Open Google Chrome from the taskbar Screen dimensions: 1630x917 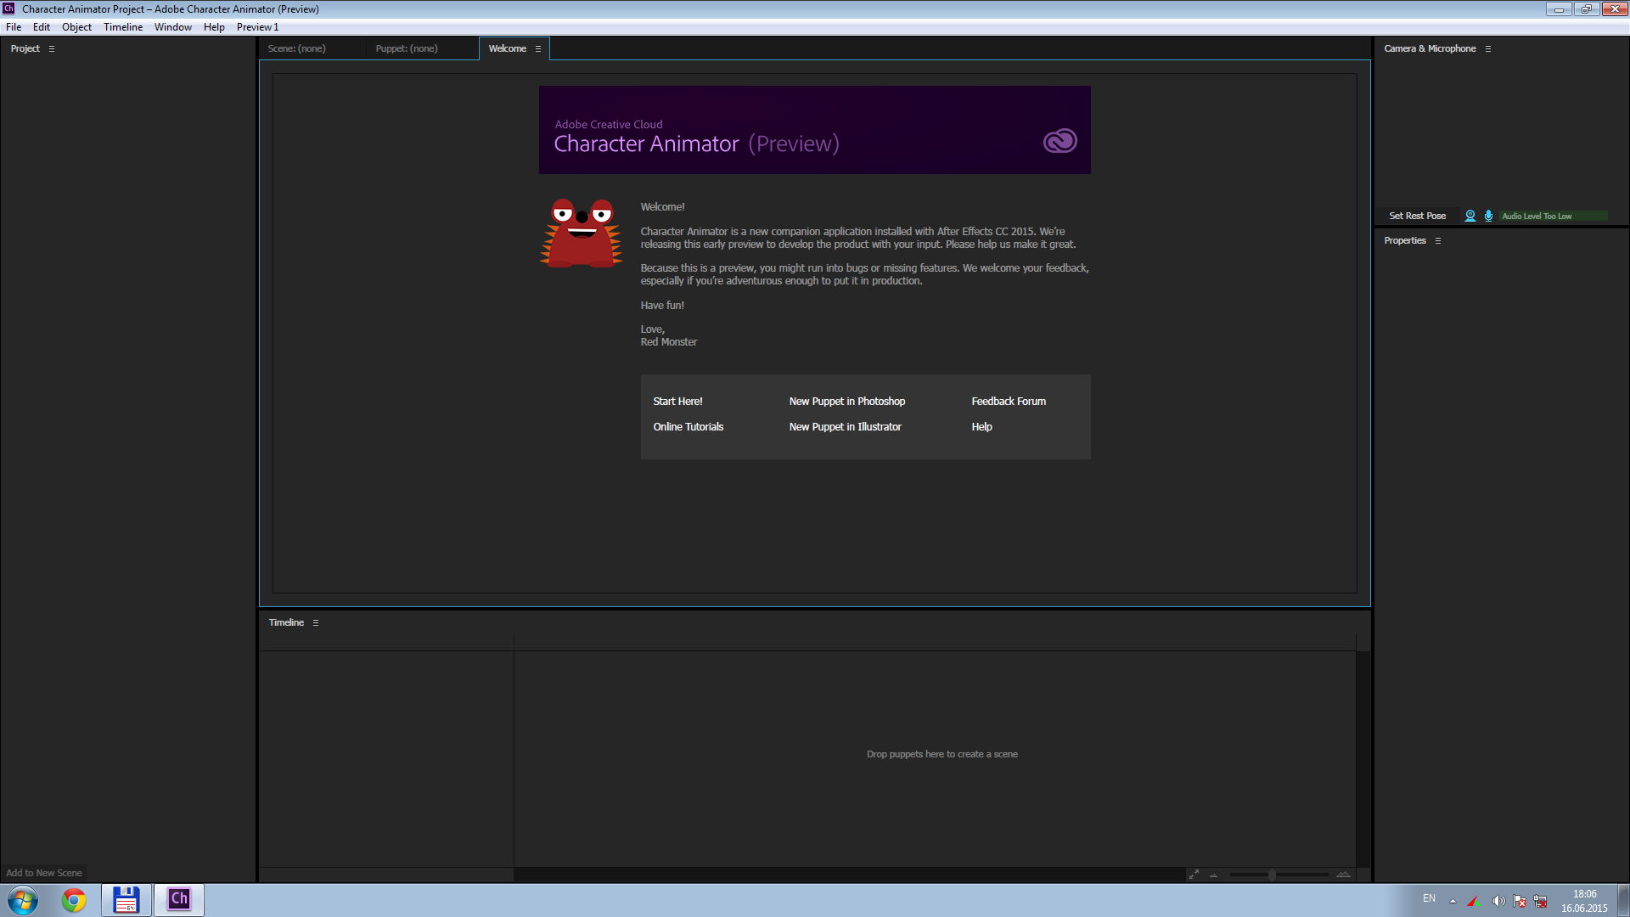tap(74, 900)
